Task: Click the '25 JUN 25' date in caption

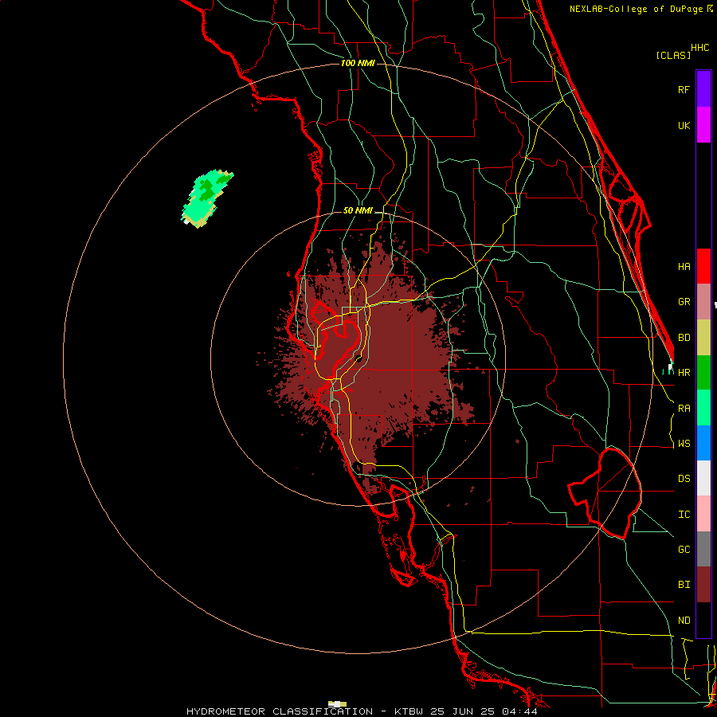Action: [463, 711]
